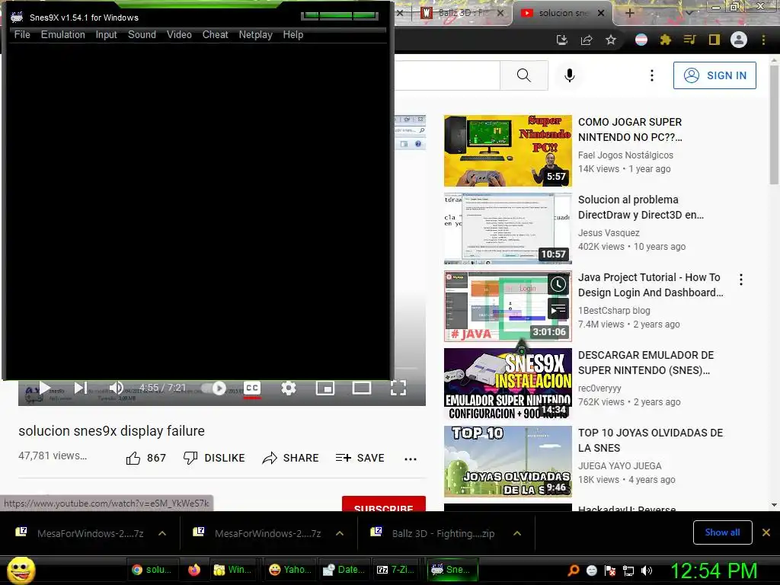
Task: Click the SAVE button under video
Action: pos(360,458)
